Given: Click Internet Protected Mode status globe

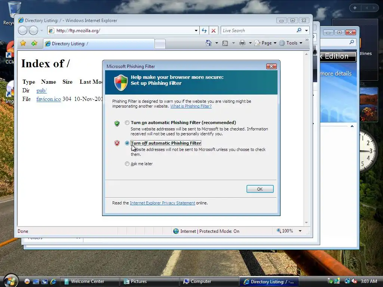Looking at the screenshot, I should tap(176, 231).
